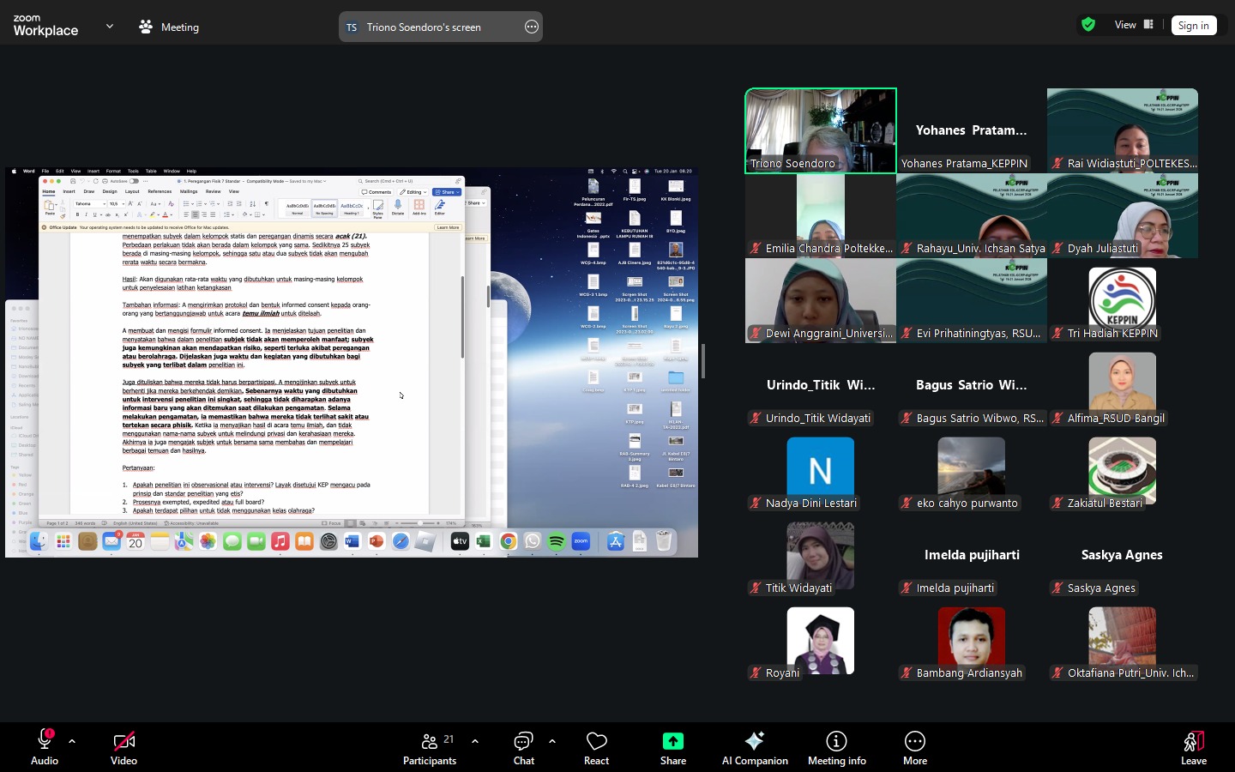Turn on camera with Video toggle

(123, 748)
